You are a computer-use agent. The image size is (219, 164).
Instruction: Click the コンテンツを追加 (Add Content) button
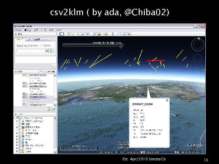[47, 72]
